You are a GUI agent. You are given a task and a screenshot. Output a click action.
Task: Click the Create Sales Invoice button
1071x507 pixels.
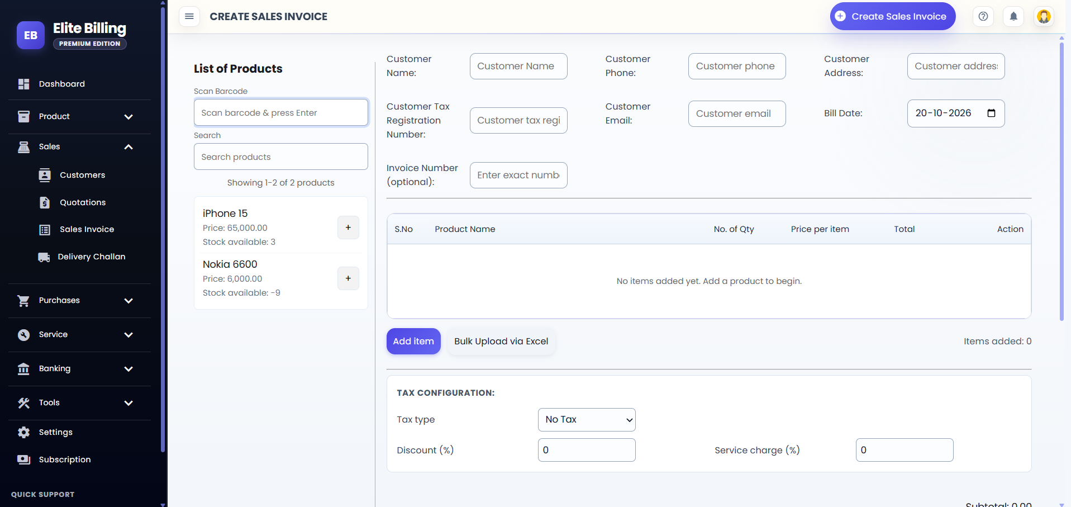pos(892,16)
